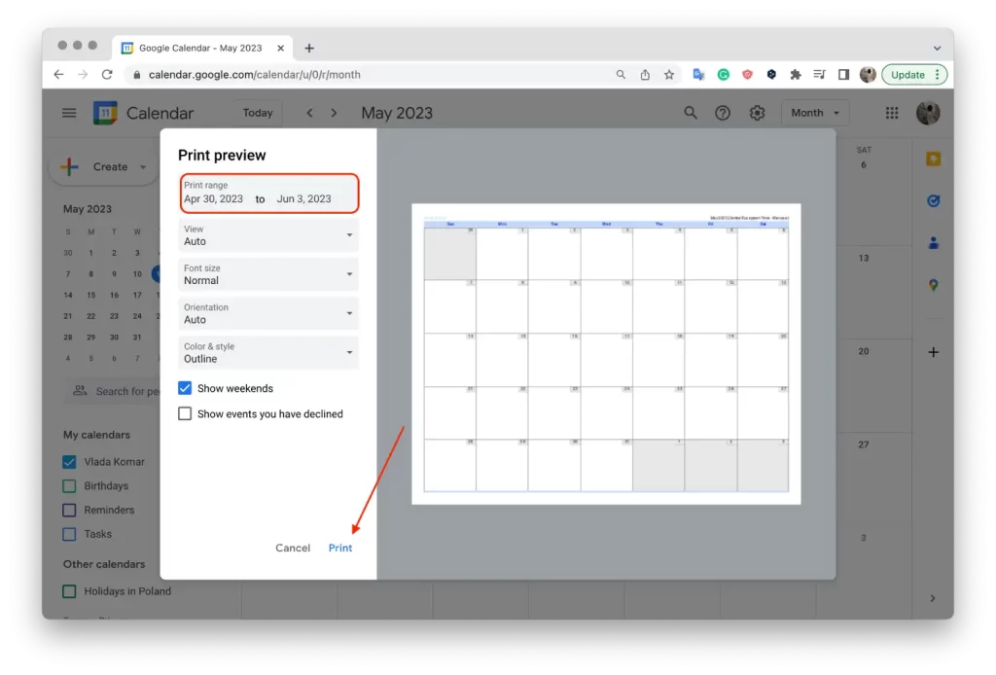Open the puzzle-piece extensions menu
This screenshot has height=675, width=996.
tap(796, 74)
